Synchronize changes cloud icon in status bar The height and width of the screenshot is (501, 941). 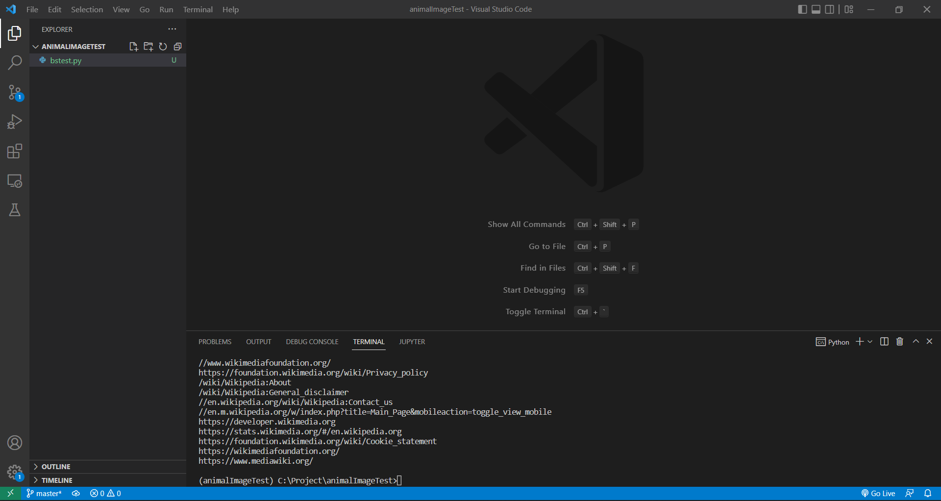coord(76,494)
